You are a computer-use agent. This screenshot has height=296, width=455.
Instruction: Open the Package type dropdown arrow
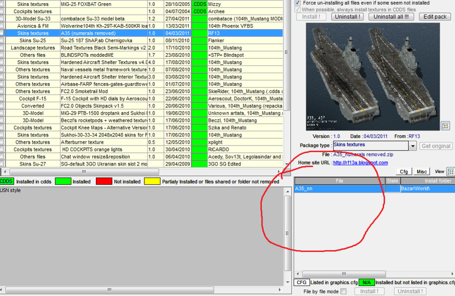[413, 146]
